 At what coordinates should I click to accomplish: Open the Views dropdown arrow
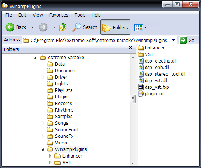pos(146,27)
